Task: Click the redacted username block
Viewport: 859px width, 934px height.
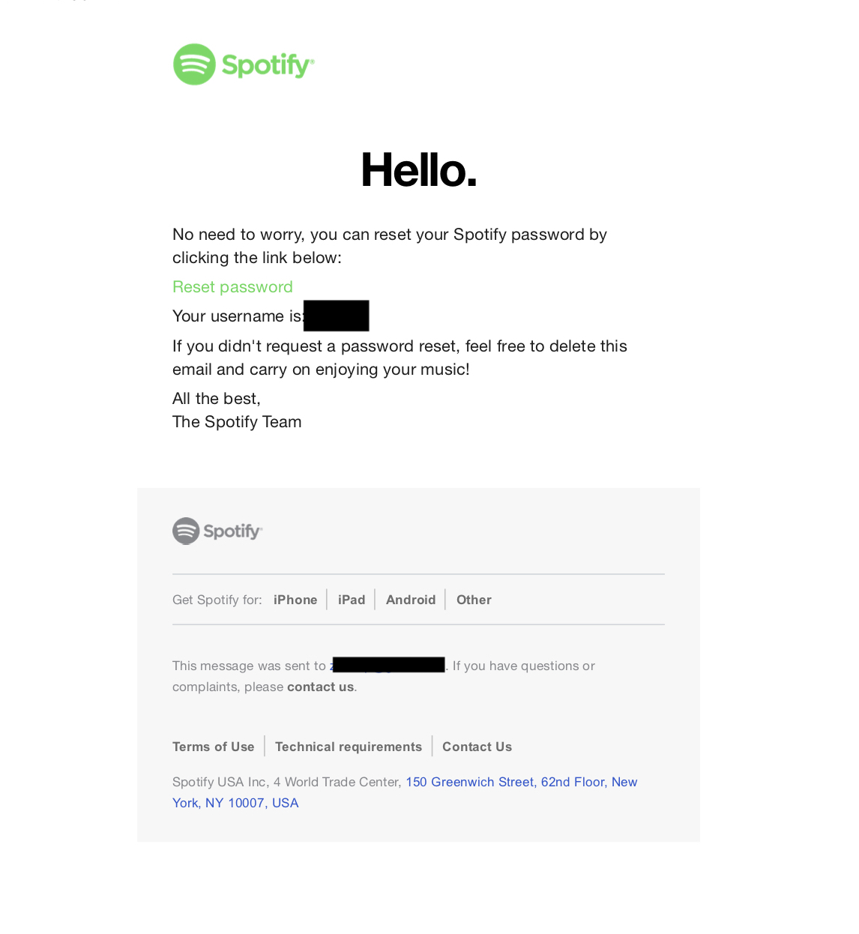Action: tap(336, 316)
